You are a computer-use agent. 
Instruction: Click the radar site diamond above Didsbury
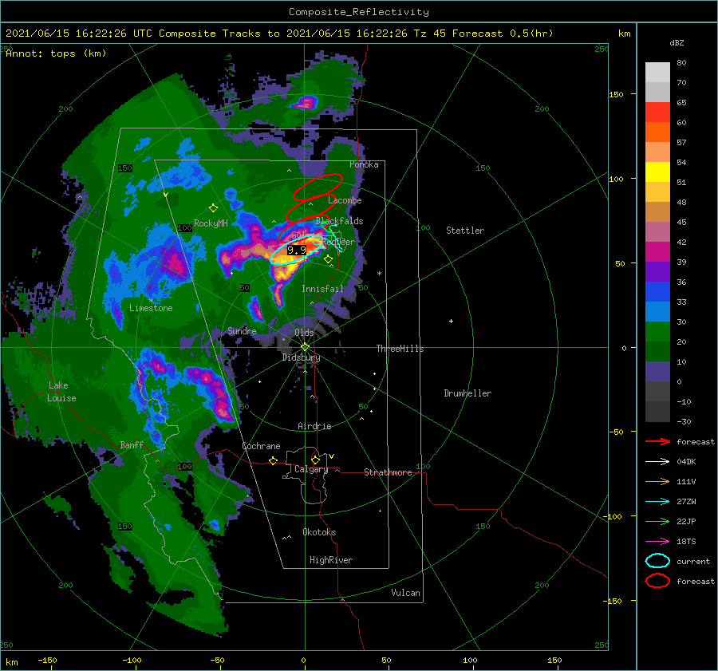tap(305, 347)
